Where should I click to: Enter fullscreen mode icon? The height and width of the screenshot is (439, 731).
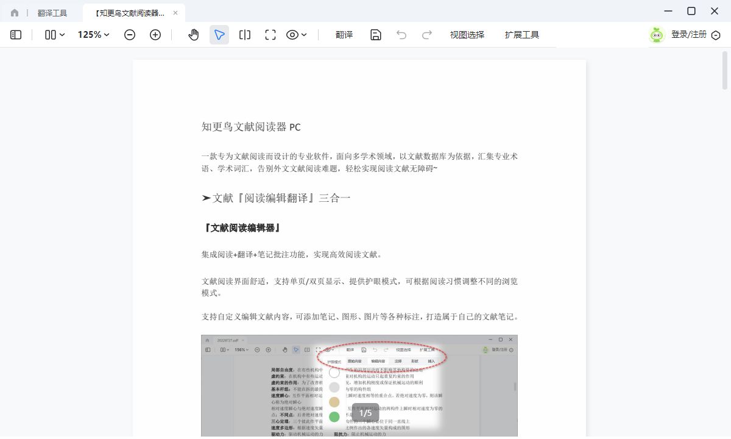click(x=270, y=35)
